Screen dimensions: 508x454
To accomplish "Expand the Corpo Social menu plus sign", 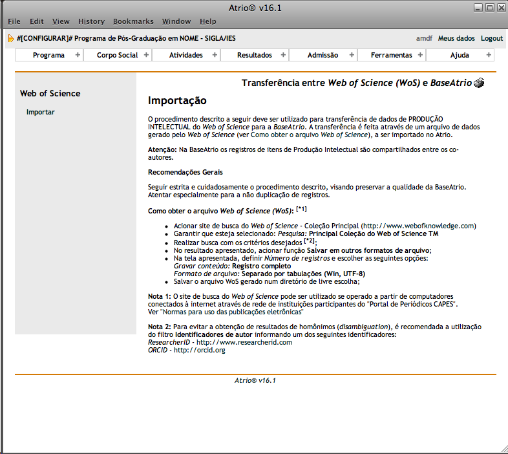I will click(x=146, y=55).
